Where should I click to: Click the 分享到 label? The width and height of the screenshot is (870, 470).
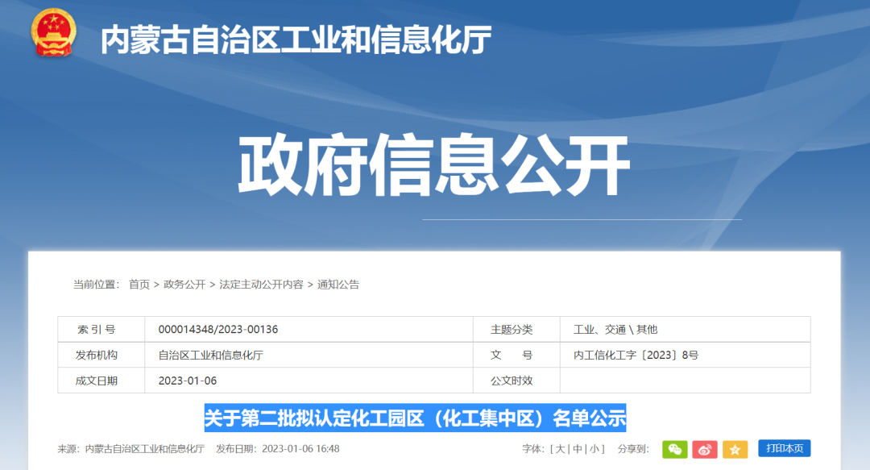633,449
